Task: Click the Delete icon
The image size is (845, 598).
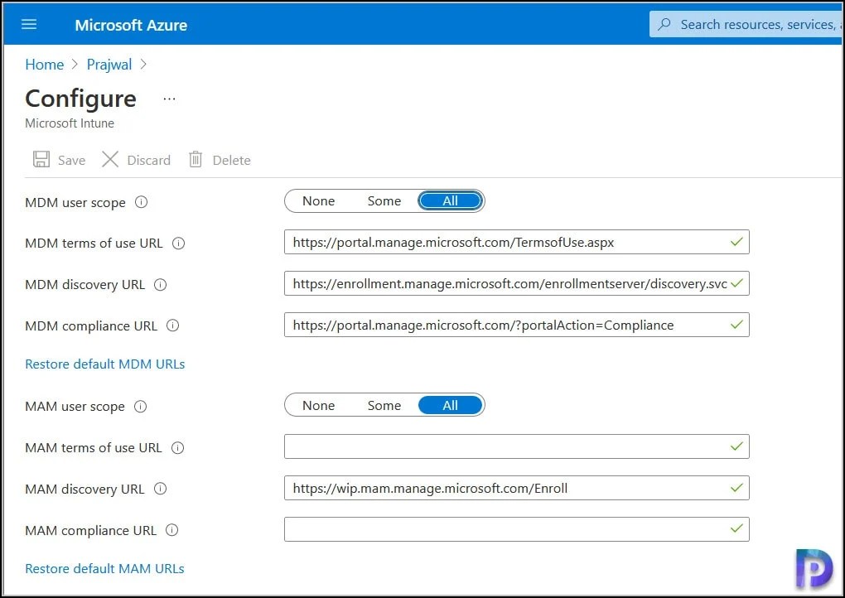Action: pyautogui.click(x=219, y=160)
